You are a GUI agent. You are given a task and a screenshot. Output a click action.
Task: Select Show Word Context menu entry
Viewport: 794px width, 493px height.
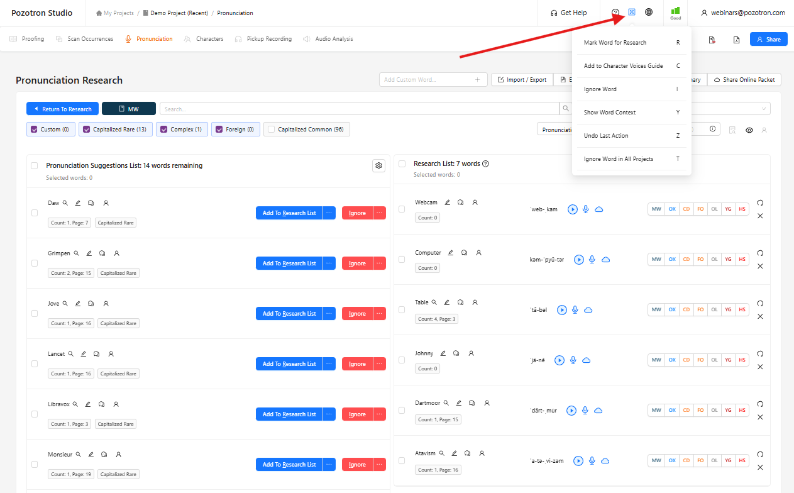pyautogui.click(x=610, y=113)
